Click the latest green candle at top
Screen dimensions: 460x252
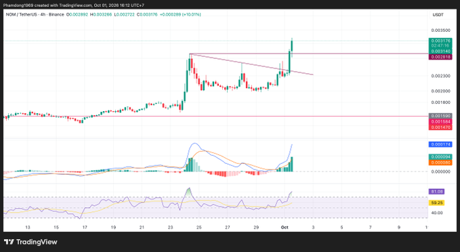click(x=292, y=47)
